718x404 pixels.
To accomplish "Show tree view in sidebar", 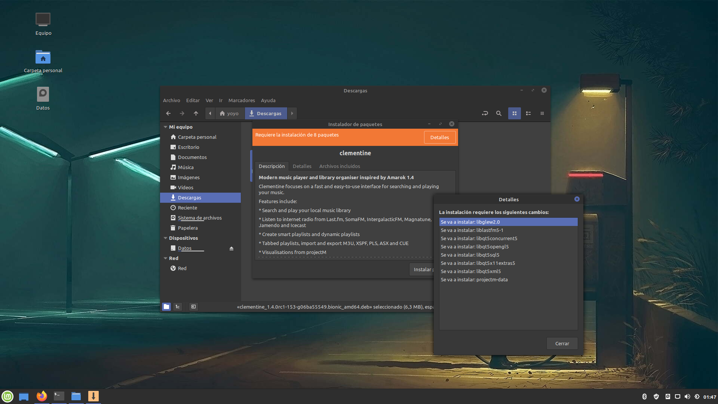I will tap(178, 307).
